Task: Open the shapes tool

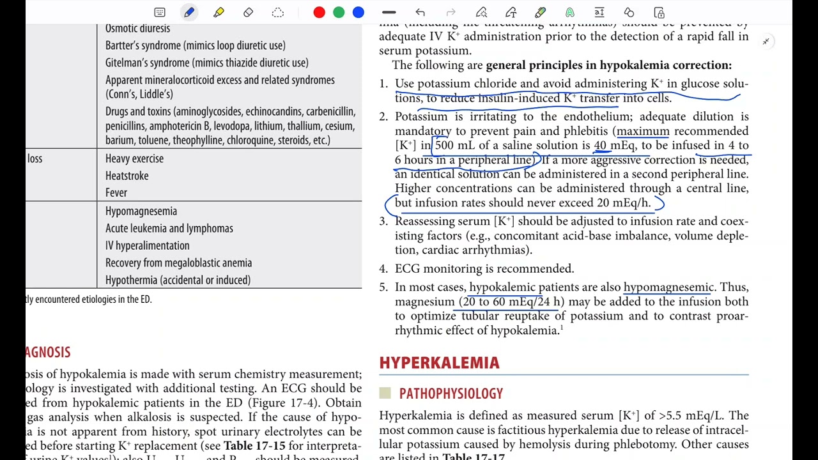Action: click(629, 12)
